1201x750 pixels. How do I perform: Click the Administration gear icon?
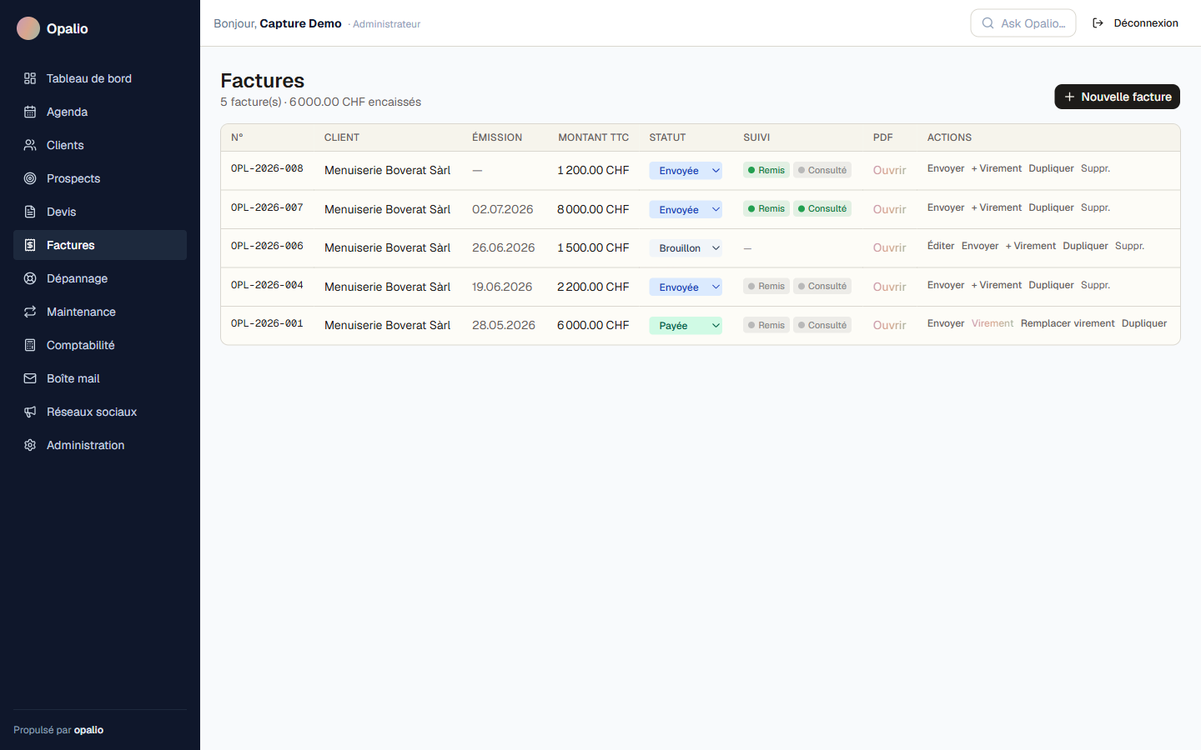point(30,445)
